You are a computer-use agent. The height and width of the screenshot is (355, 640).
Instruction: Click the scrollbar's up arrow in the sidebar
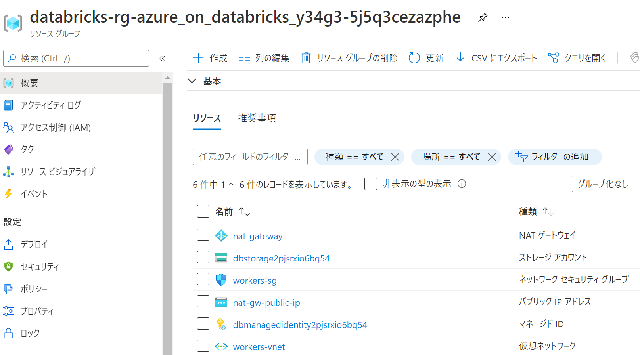point(167,78)
